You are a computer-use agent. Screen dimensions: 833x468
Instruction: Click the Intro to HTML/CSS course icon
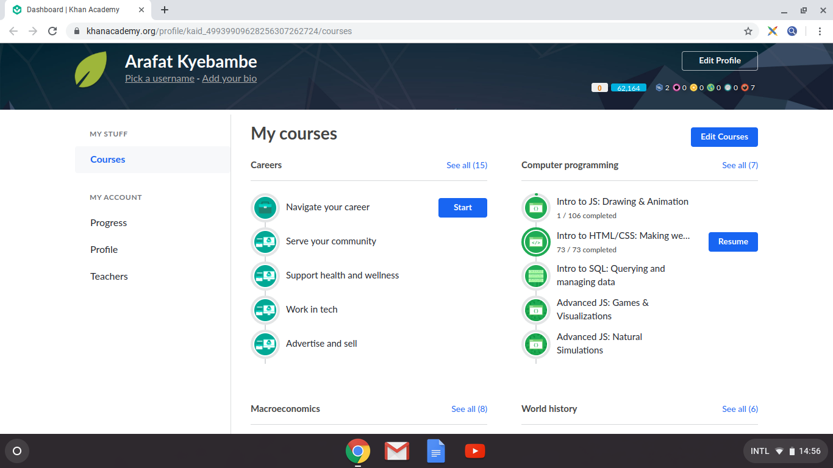click(x=536, y=242)
